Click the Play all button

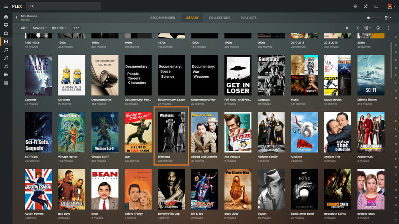point(347,28)
